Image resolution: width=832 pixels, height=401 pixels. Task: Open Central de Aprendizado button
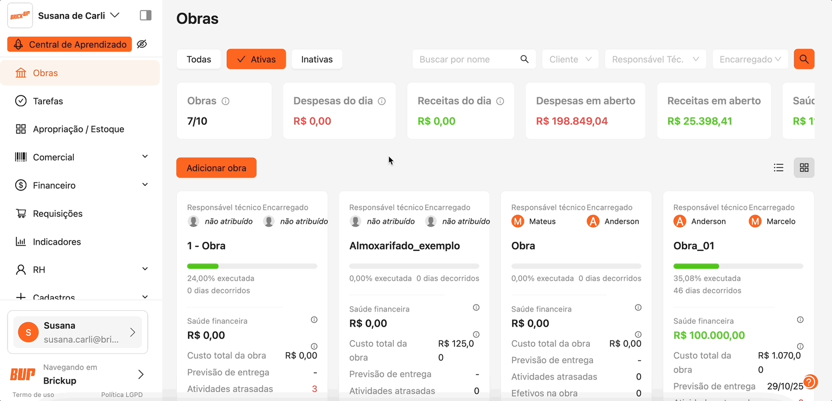pos(70,44)
